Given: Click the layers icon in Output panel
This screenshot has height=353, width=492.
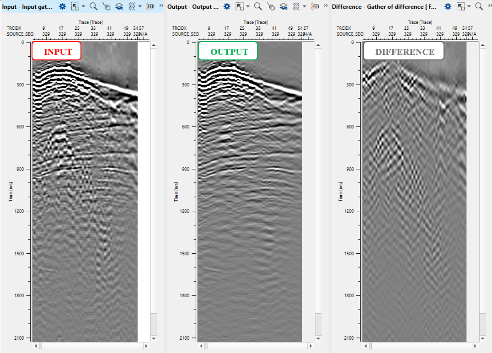Looking at the screenshot, I should tap(283, 6).
